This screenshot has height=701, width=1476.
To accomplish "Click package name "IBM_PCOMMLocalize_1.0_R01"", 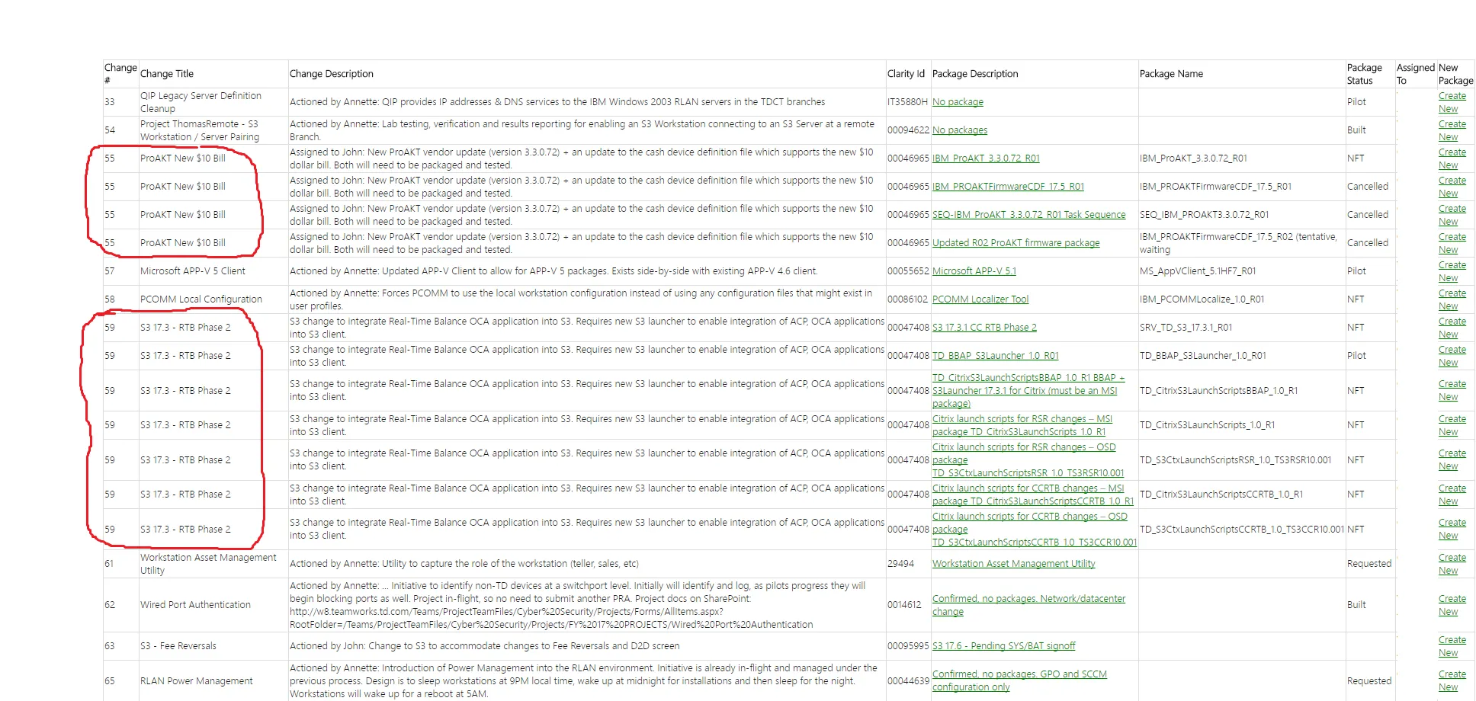I will [1202, 299].
